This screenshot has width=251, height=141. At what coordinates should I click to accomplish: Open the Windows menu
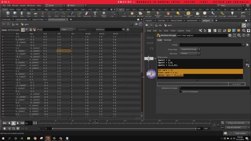pyautogui.click(x=31, y=5)
